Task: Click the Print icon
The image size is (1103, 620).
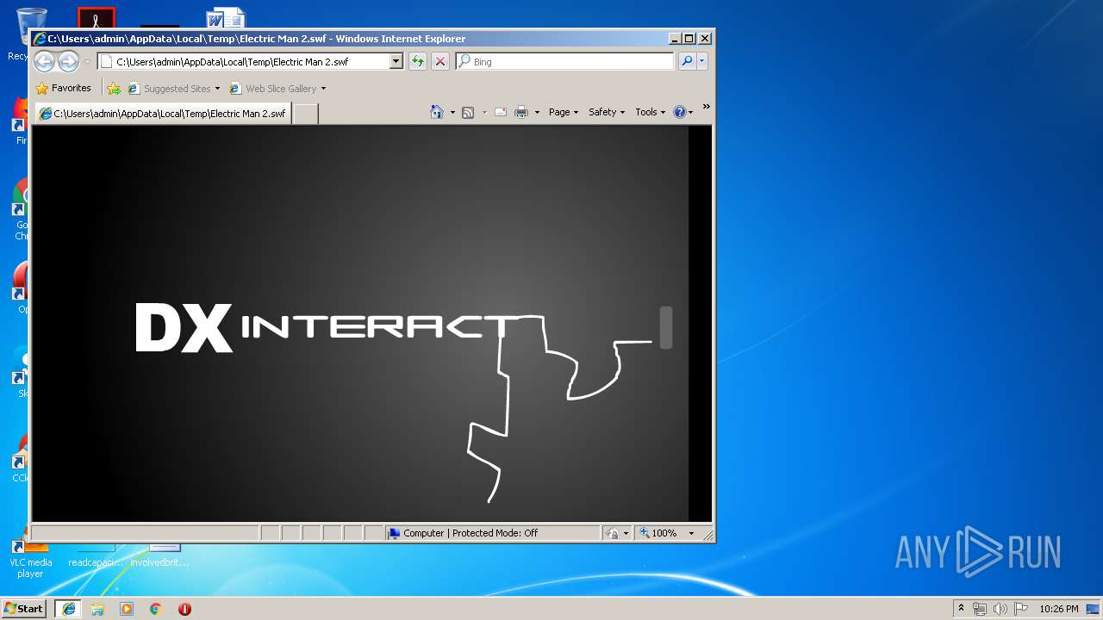Action: (x=521, y=112)
